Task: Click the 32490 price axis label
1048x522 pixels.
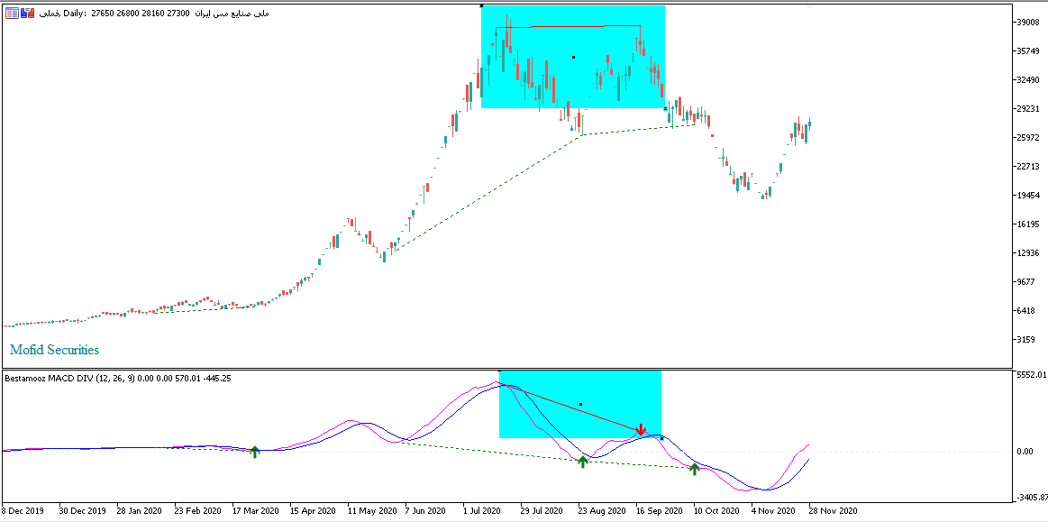Action: pyautogui.click(x=1028, y=79)
